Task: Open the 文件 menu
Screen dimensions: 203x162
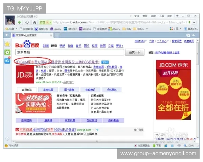Action: (137, 16)
